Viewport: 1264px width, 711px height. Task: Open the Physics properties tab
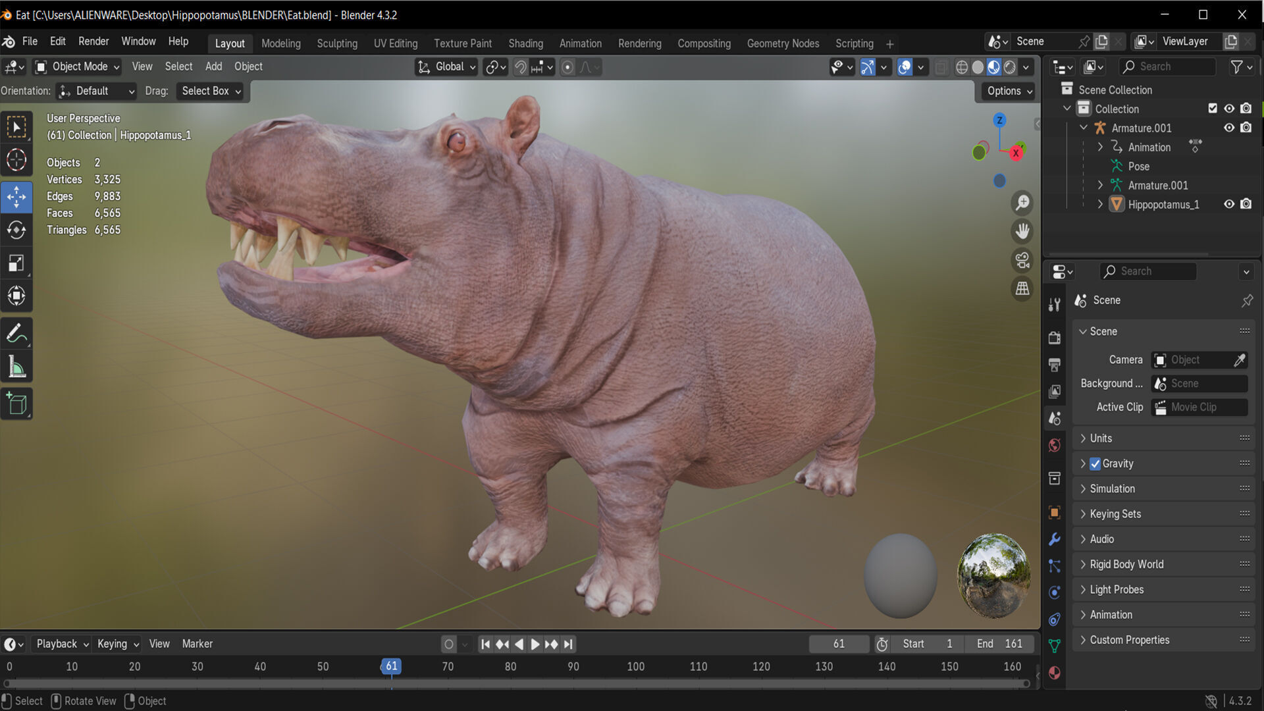1055,592
